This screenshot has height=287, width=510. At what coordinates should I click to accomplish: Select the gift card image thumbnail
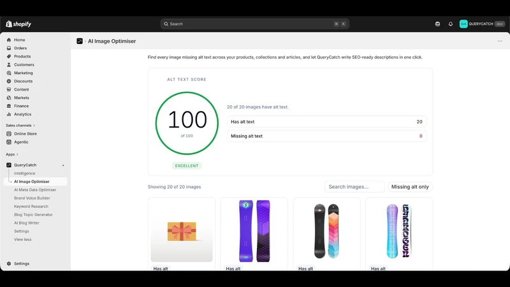click(182, 231)
